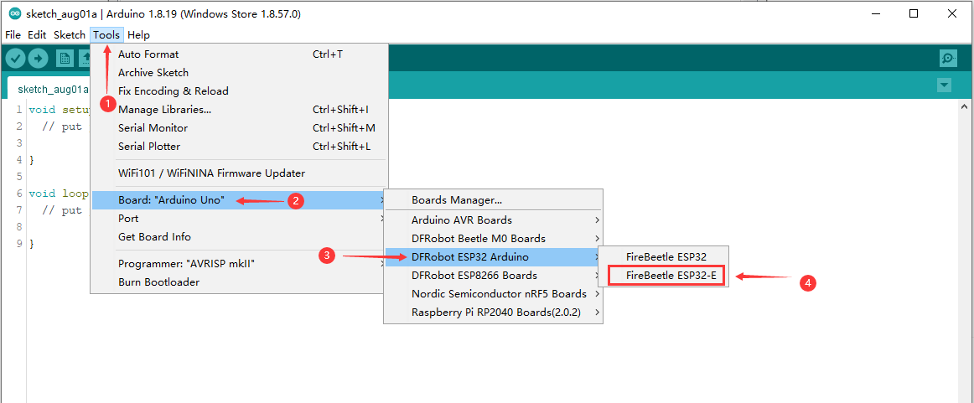Viewport: 974px width, 403px height.
Task: Click Burn Bootloader menu entry
Action: point(159,282)
